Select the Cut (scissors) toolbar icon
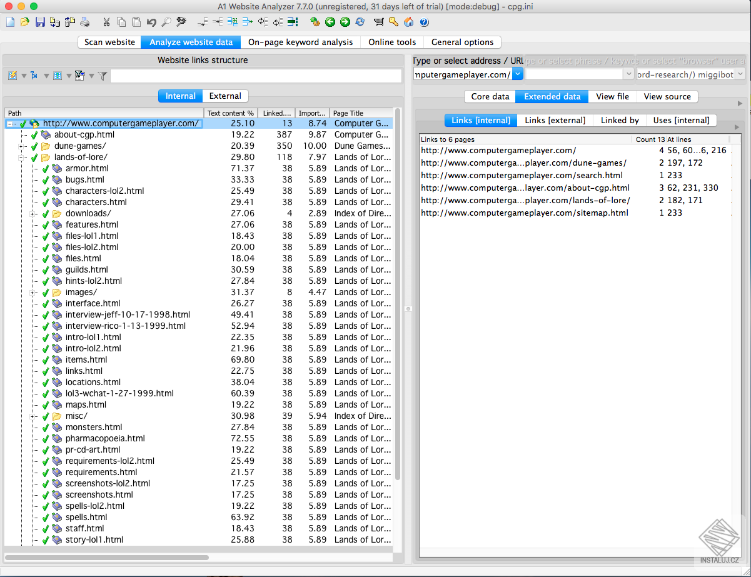Viewport: 751px width, 577px height. tap(106, 22)
